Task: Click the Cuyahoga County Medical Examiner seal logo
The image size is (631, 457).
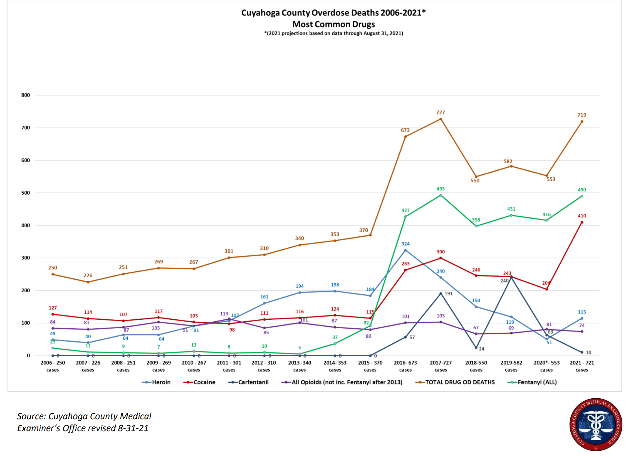Action: [596, 424]
